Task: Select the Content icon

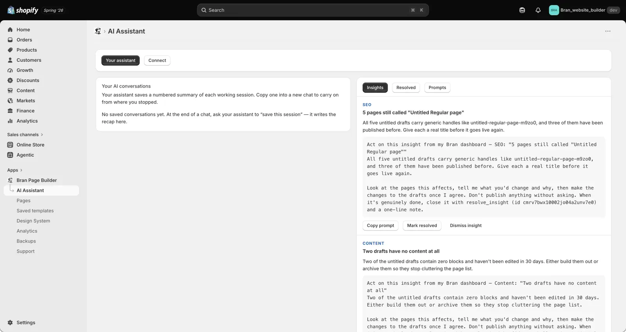Action: coord(10,91)
